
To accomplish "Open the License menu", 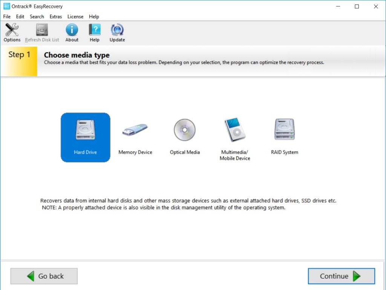I will click(x=75, y=17).
